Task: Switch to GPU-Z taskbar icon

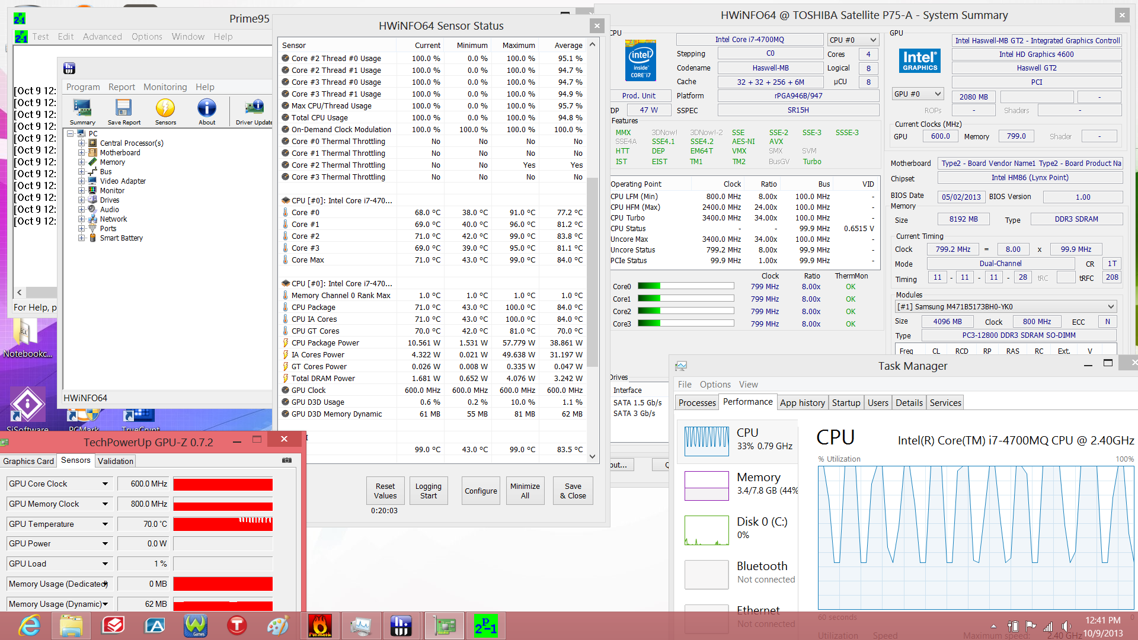Action: (445, 626)
